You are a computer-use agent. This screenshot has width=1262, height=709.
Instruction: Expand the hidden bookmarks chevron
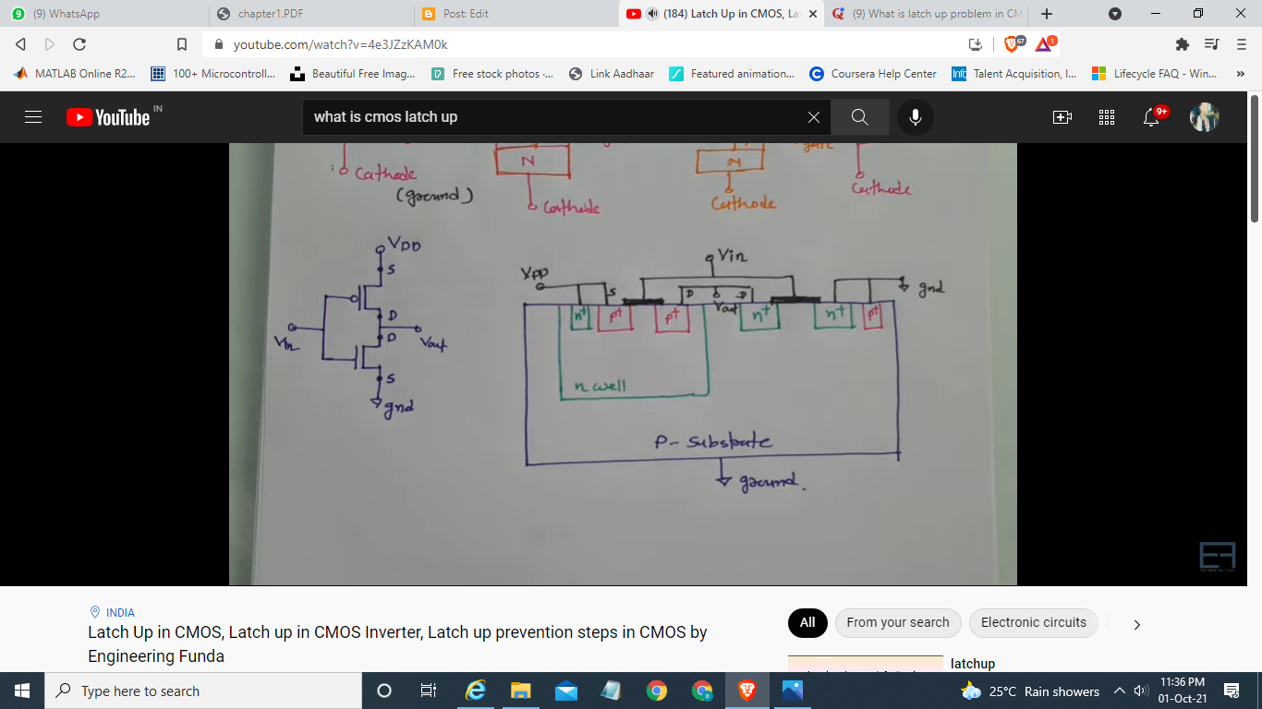1240,73
